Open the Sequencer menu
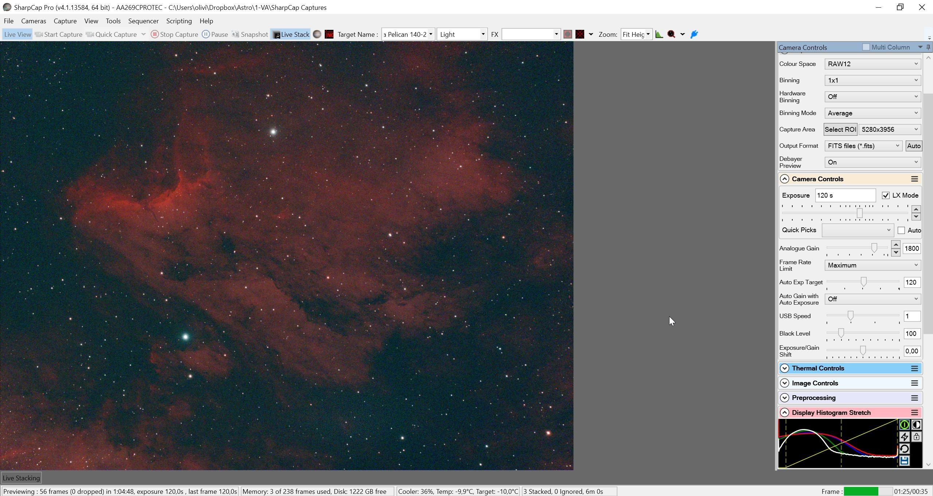This screenshot has width=933, height=496. point(143,21)
